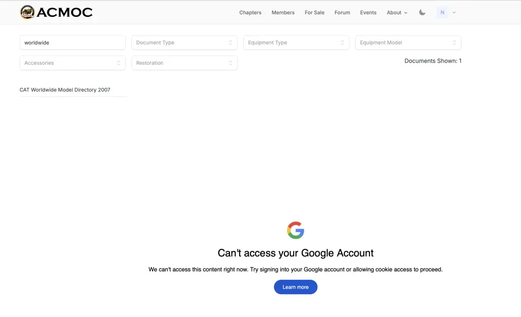Image resolution: width=521 pixels, height=317 pixels.
Task: Open the Document Type dropdown
Action: (184, 43)
